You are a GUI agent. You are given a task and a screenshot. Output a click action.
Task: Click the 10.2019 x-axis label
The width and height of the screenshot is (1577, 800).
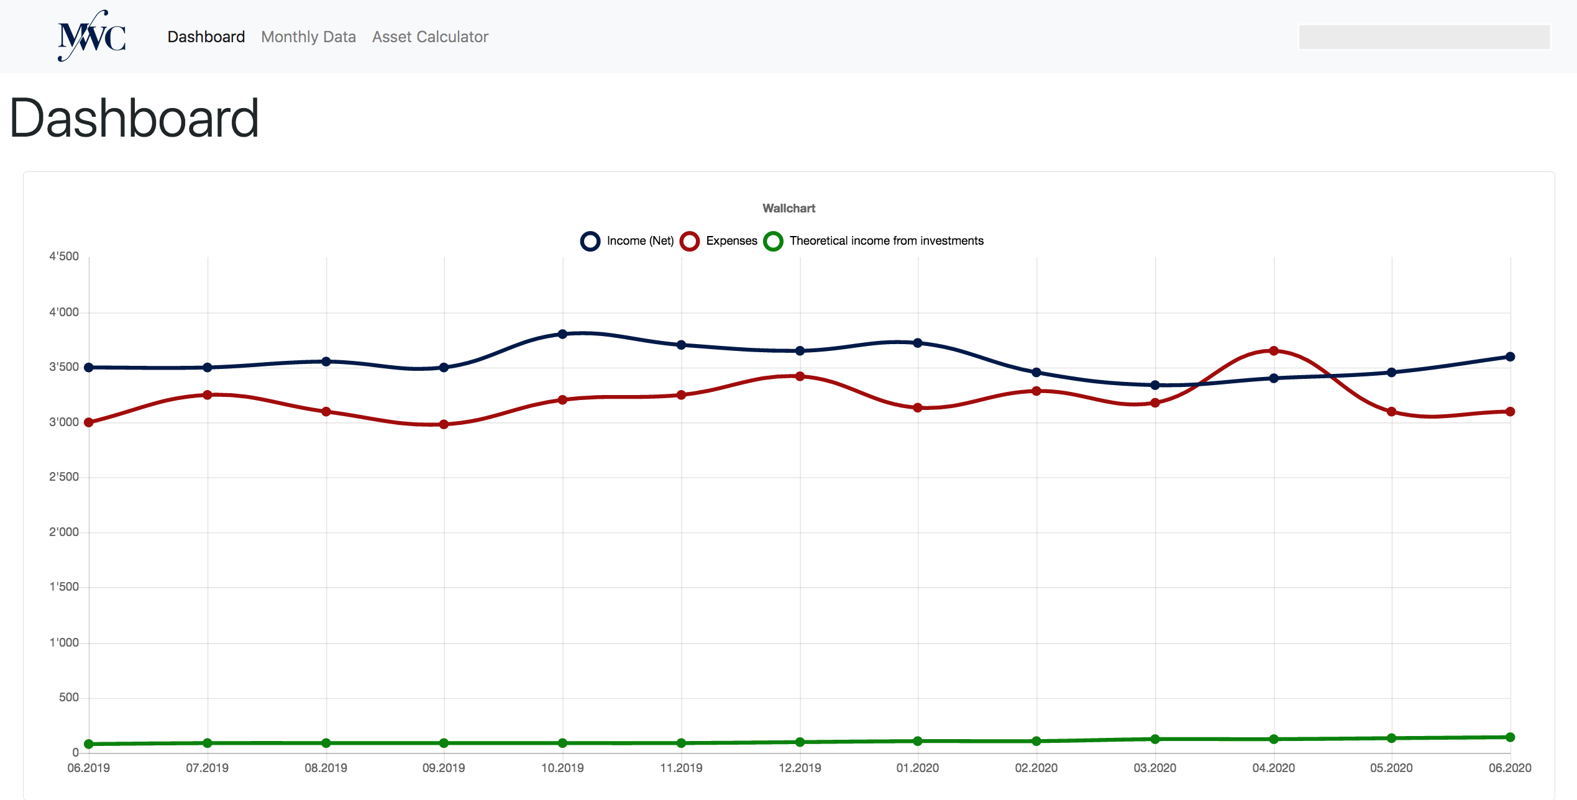point(562,768)
